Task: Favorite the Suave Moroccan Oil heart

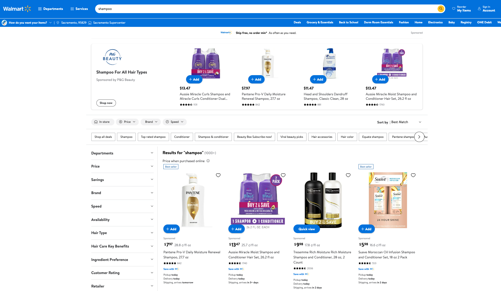Action: pyautogui.click(x=413, y=175)
